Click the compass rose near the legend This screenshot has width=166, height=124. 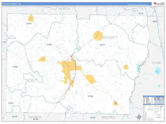click(x=139, y=117)
